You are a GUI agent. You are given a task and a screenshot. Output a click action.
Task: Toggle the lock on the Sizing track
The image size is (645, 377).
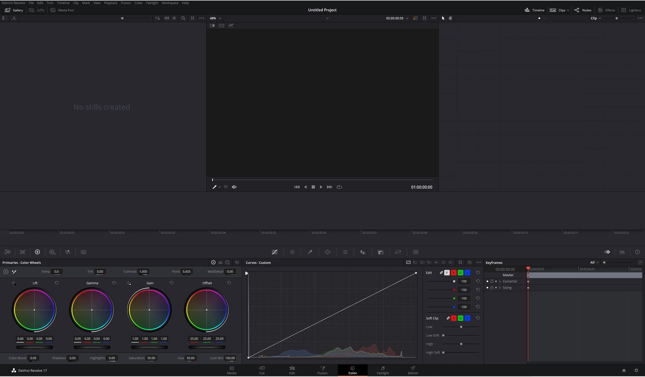492,288
